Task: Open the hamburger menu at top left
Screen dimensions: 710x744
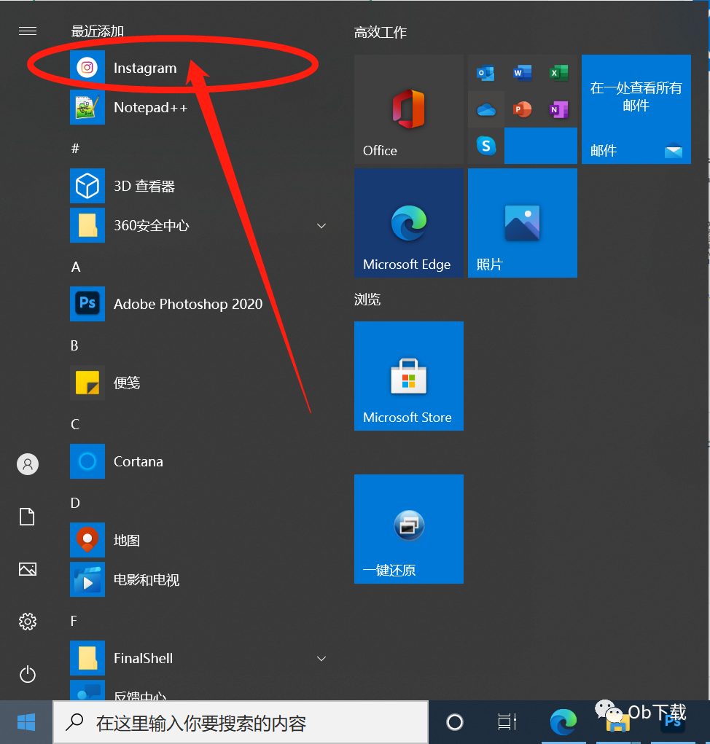Action: tap(27, 31)
